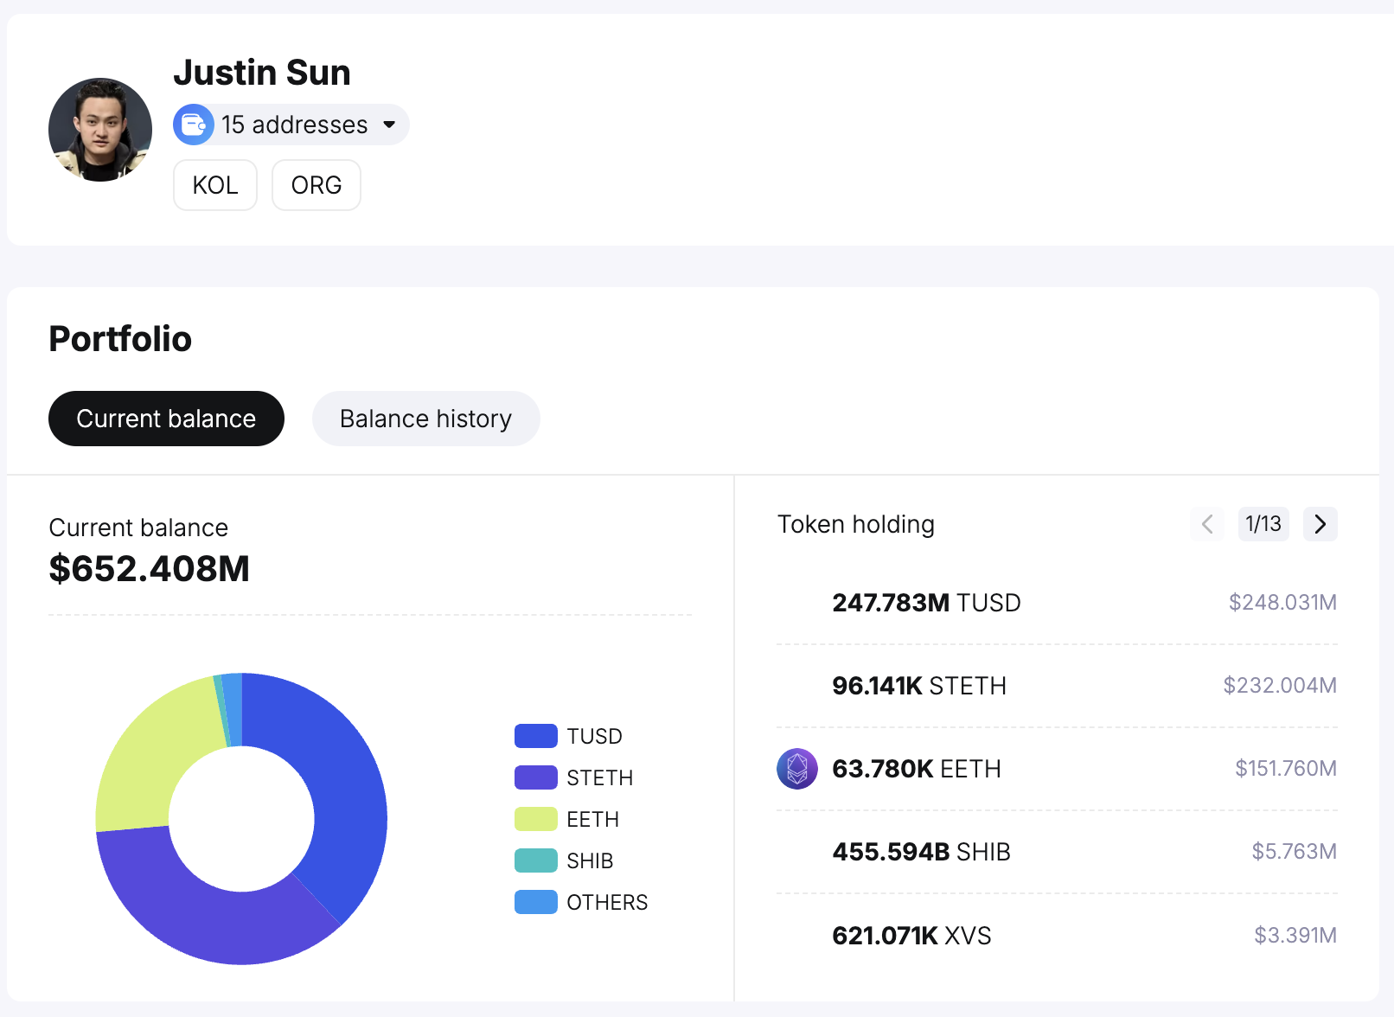
Task: Click the EETH token logo icon
Action: [x=796, y=769]
